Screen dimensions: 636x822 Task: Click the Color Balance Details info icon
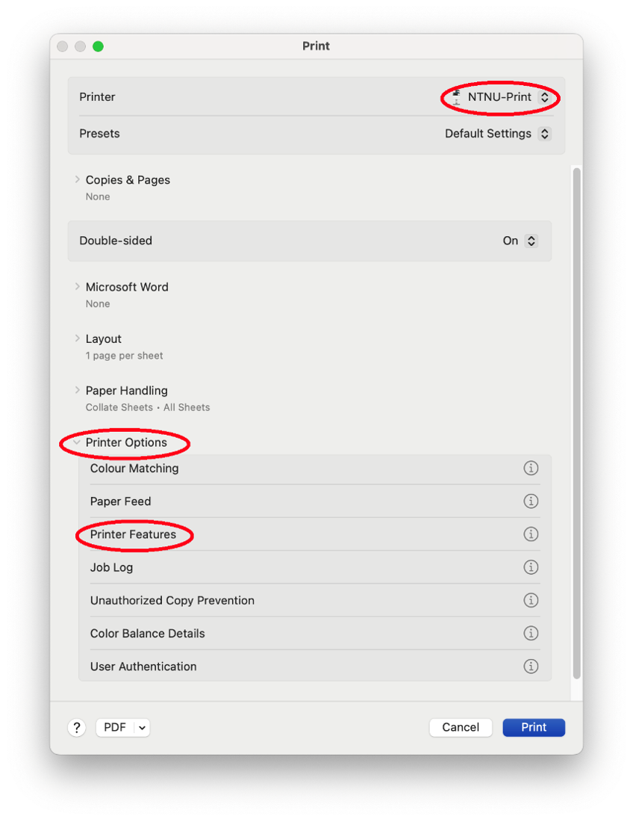[531, 633]
